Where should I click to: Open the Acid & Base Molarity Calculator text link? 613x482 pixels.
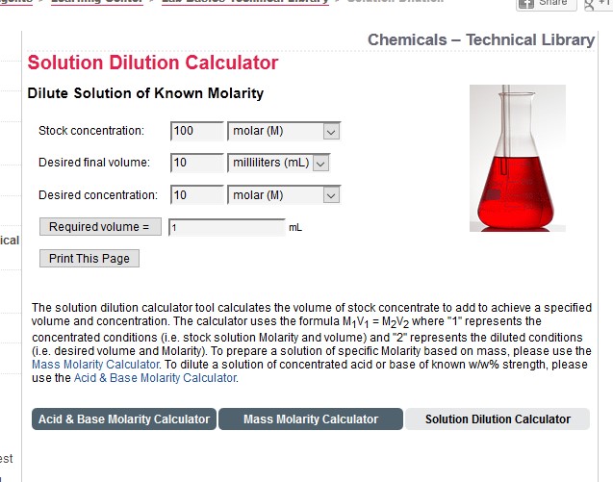(155, 378)
